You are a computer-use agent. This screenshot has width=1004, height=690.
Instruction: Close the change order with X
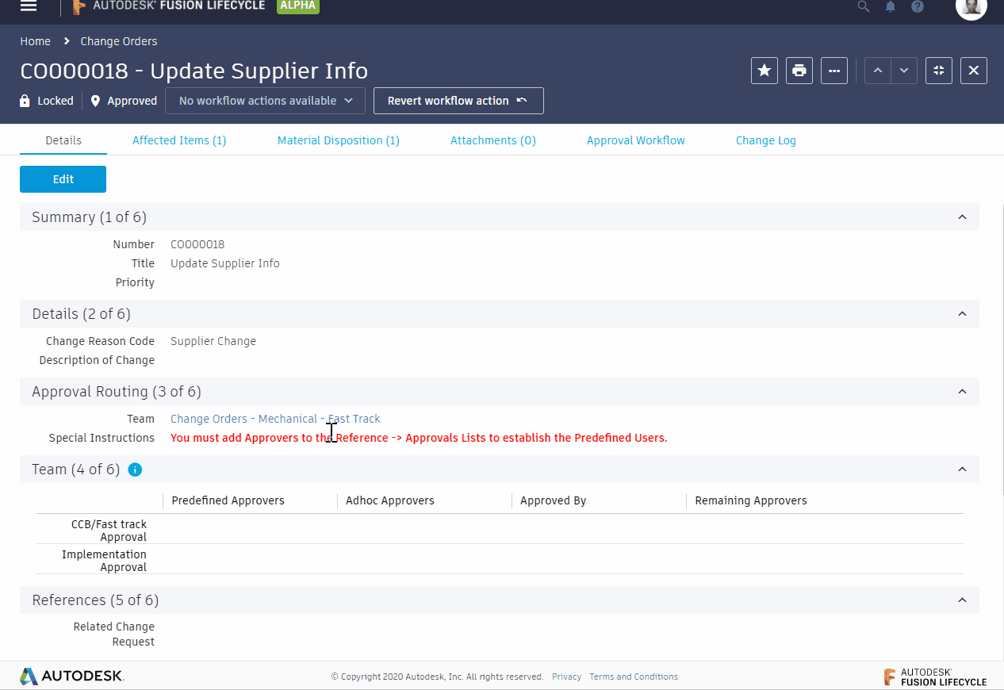[974, 71]
